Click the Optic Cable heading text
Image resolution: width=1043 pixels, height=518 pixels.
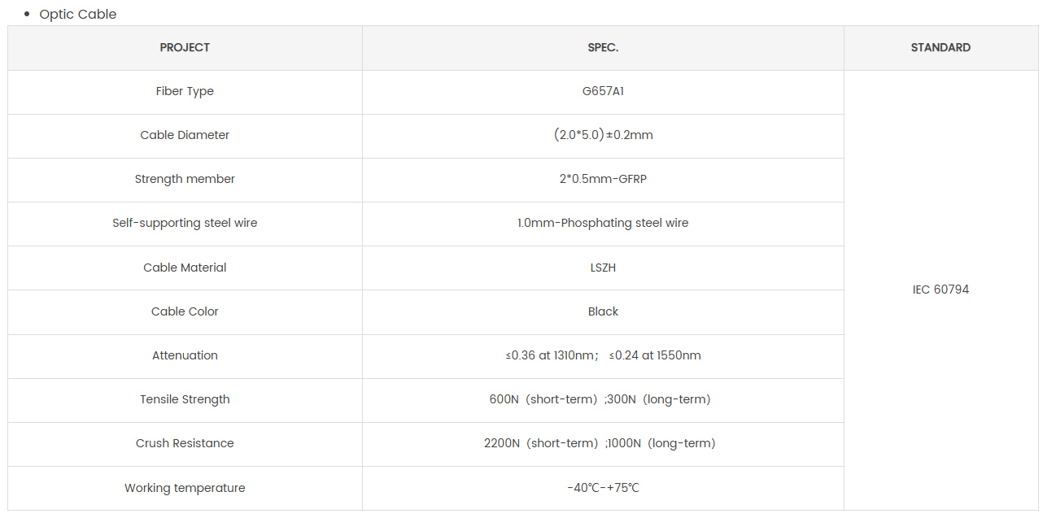(x=78, y=14)
